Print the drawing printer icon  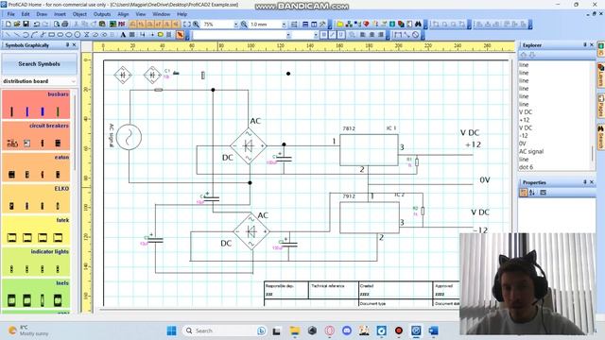pyautogui.click(x=65, y=24)
